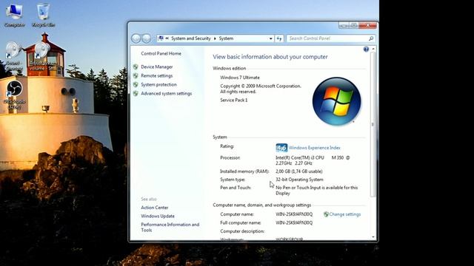Open Windows Update link
The image size is (474, 266).
coord(158,216)
